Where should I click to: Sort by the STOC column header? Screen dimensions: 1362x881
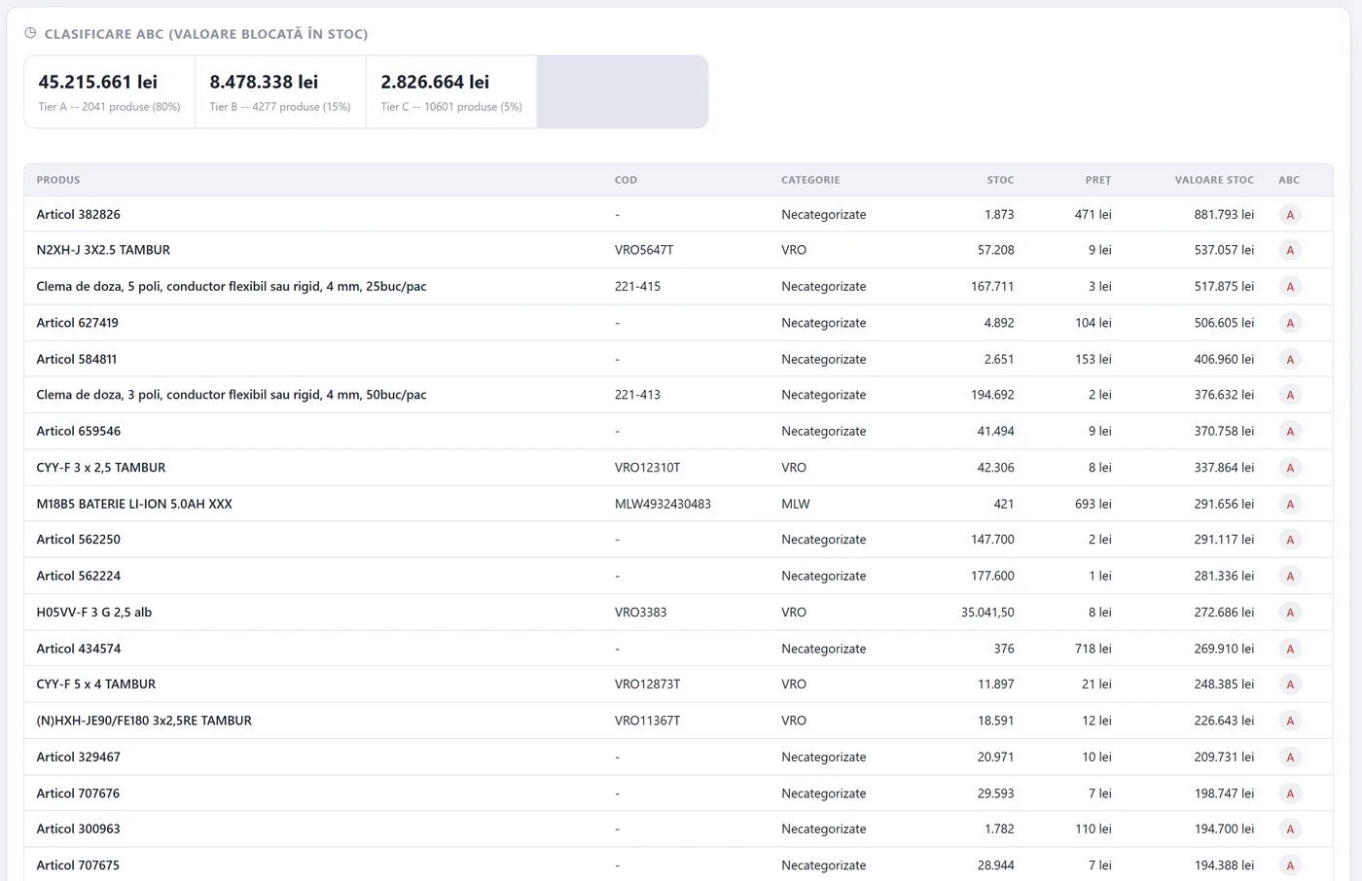(x=1000, y=180)
